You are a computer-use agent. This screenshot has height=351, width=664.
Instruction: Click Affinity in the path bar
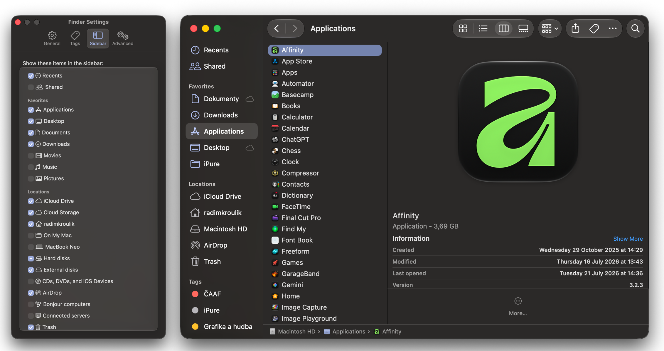click(388, 331)
